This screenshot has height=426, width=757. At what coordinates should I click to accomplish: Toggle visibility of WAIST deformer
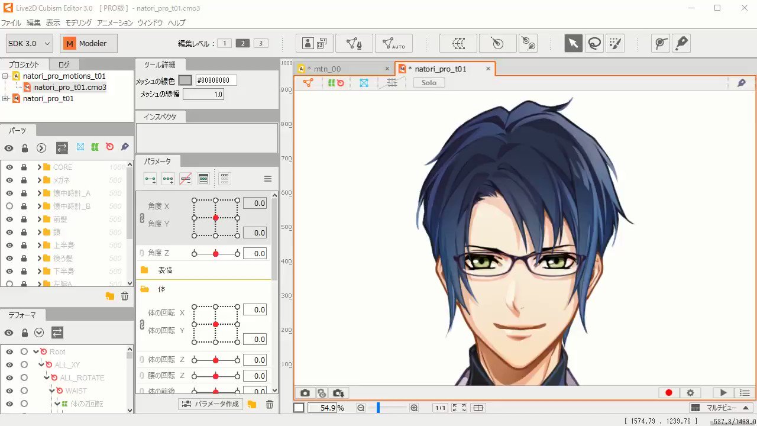9,391
